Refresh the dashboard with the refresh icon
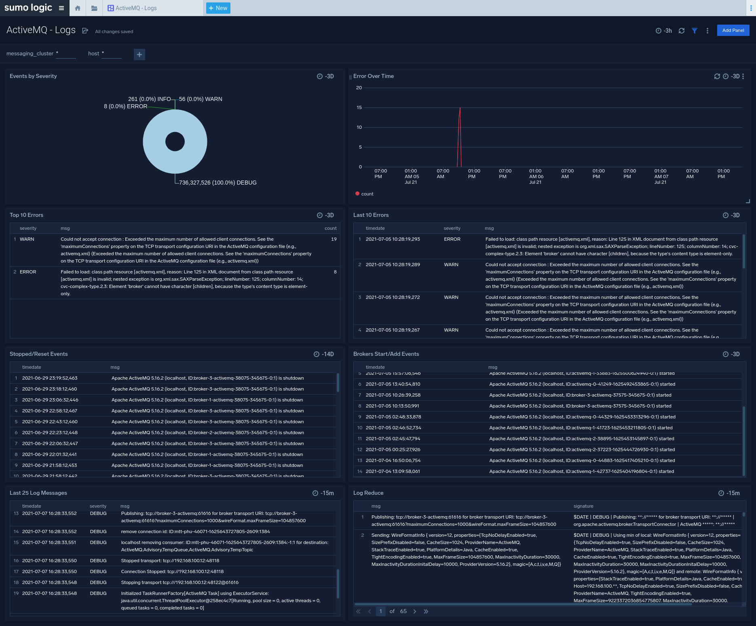Screen dimensions: 756x626 click(682, 30)
